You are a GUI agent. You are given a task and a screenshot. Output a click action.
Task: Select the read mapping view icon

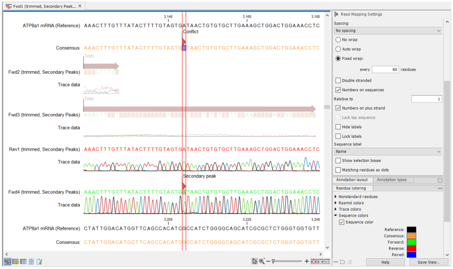click(x=8, y=261)
